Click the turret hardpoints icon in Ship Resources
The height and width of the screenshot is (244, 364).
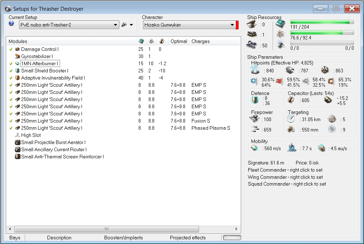click(252, 24)
